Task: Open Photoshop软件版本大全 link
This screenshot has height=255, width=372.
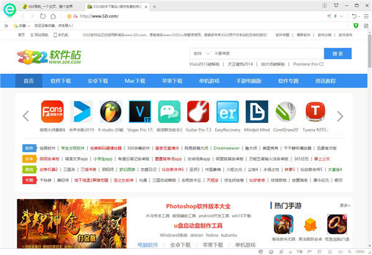Action: (x=198, y=206)
